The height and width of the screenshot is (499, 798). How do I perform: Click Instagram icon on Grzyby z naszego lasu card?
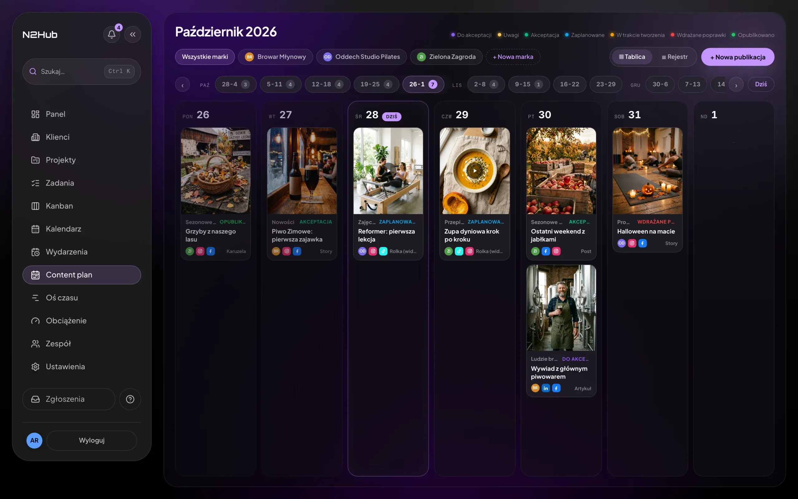[x=200, y=251]
